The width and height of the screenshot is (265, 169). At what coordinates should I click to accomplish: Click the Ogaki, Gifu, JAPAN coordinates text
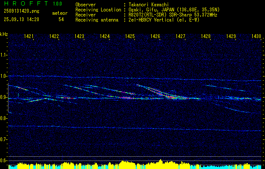(174, 10)
